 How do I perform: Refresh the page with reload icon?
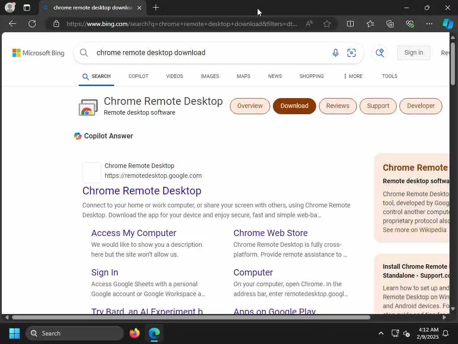click(32, 24)
